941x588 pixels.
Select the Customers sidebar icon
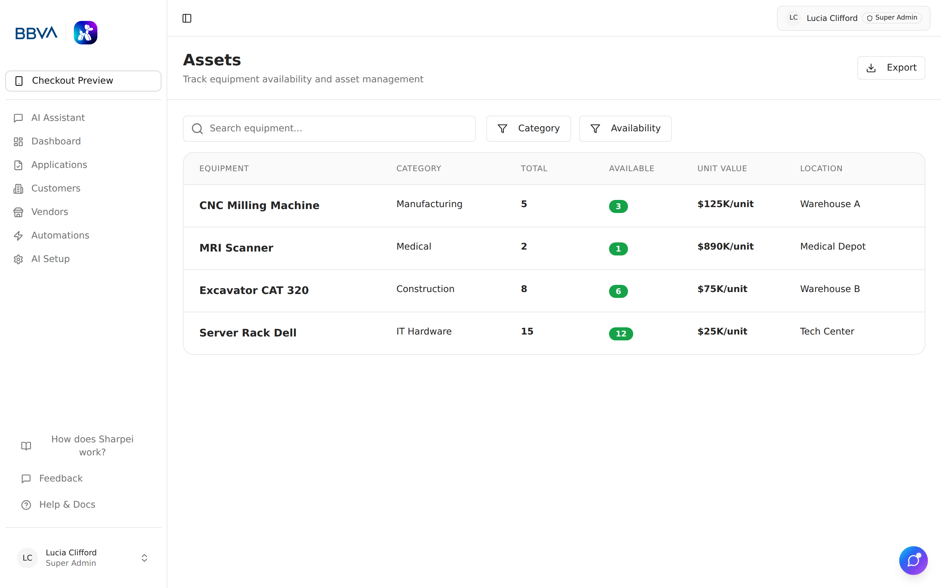[19, 188]
